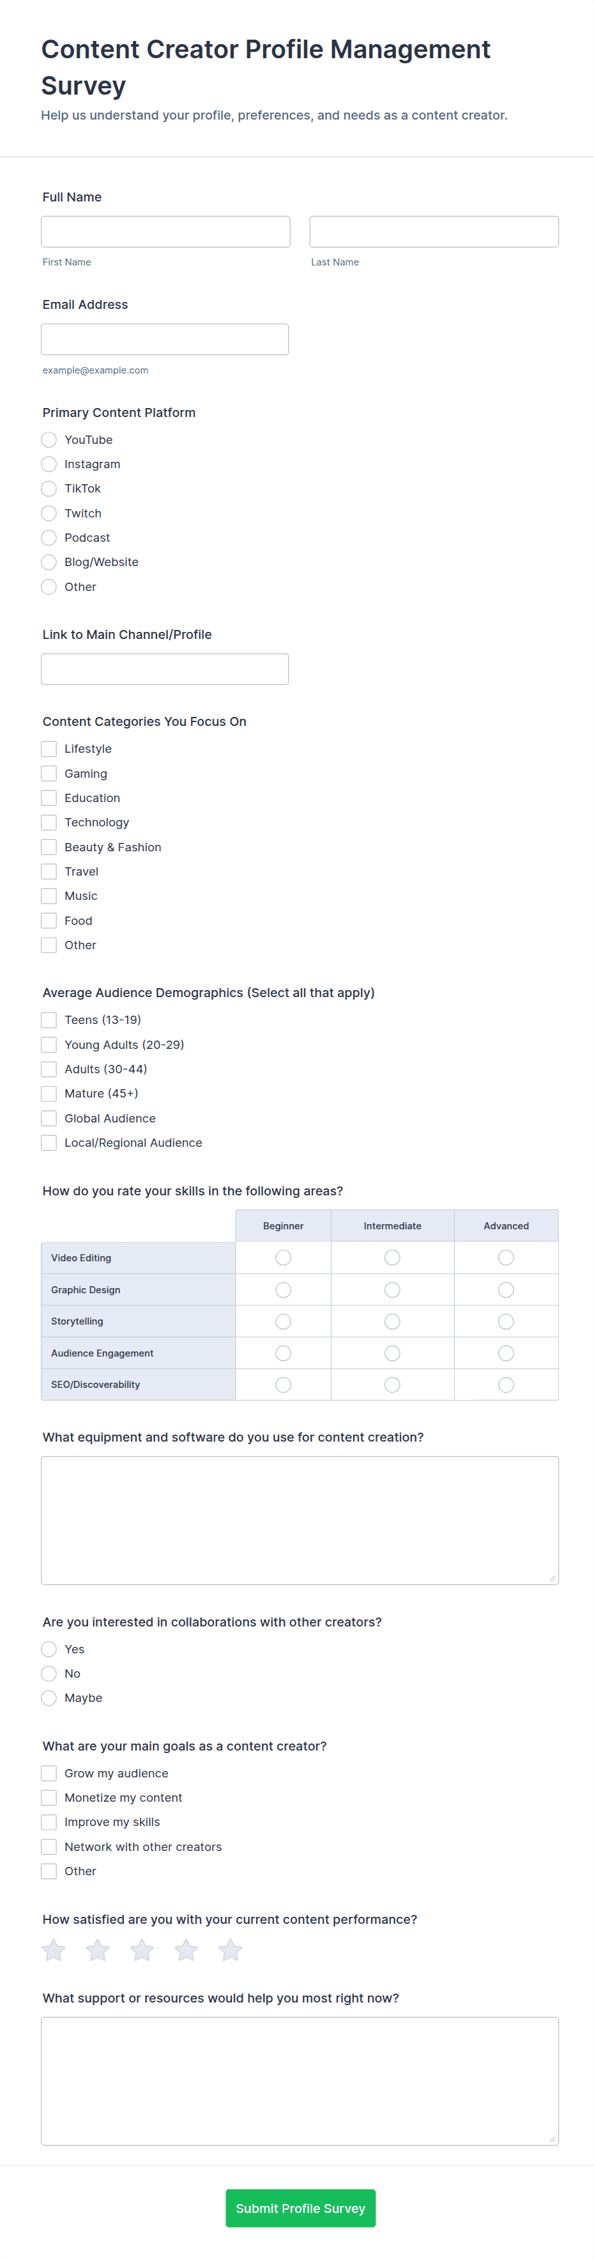Rate Video Editing as Advanced

coord(505,1257)
